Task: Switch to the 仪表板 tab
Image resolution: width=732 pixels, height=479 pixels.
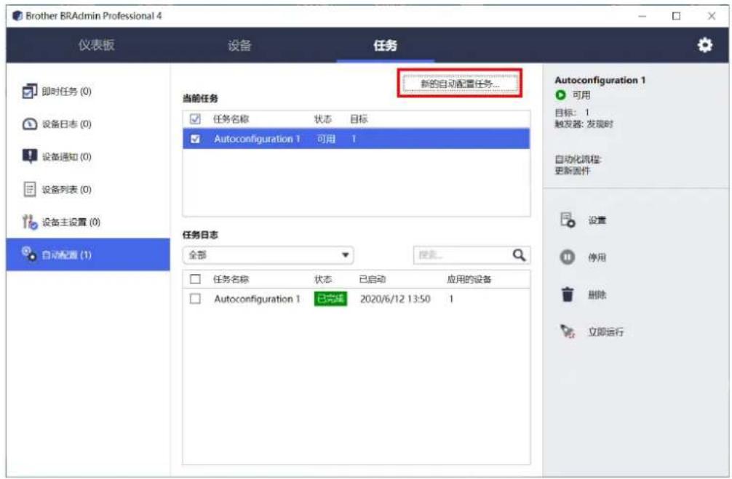Action: click(x=96, y=45)
